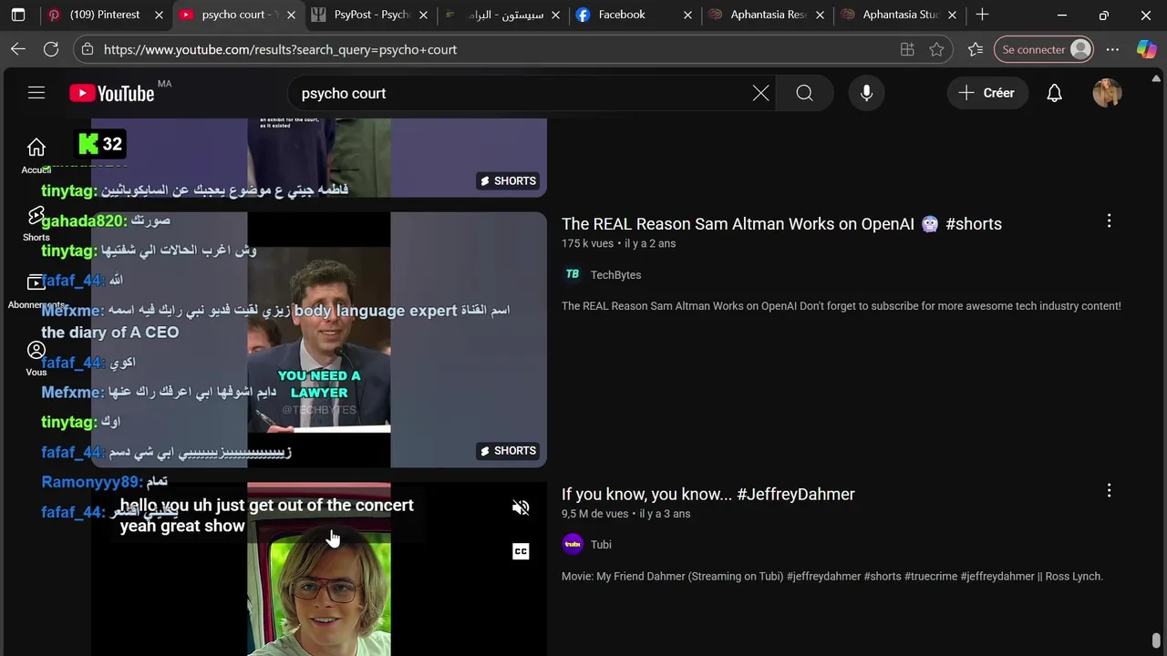Go to the YouTube home logo
The image size is (1167, 656).
pyautogui.click(x=112, y=93)
